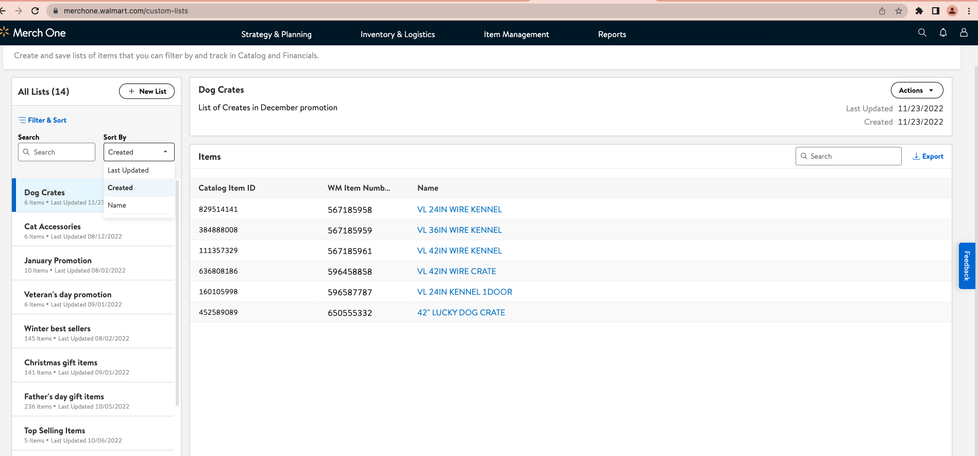The height and width of the screenshot is (456, 978).
Task: Open the search magnifier in the top navigation
Action: click(922, 33)
